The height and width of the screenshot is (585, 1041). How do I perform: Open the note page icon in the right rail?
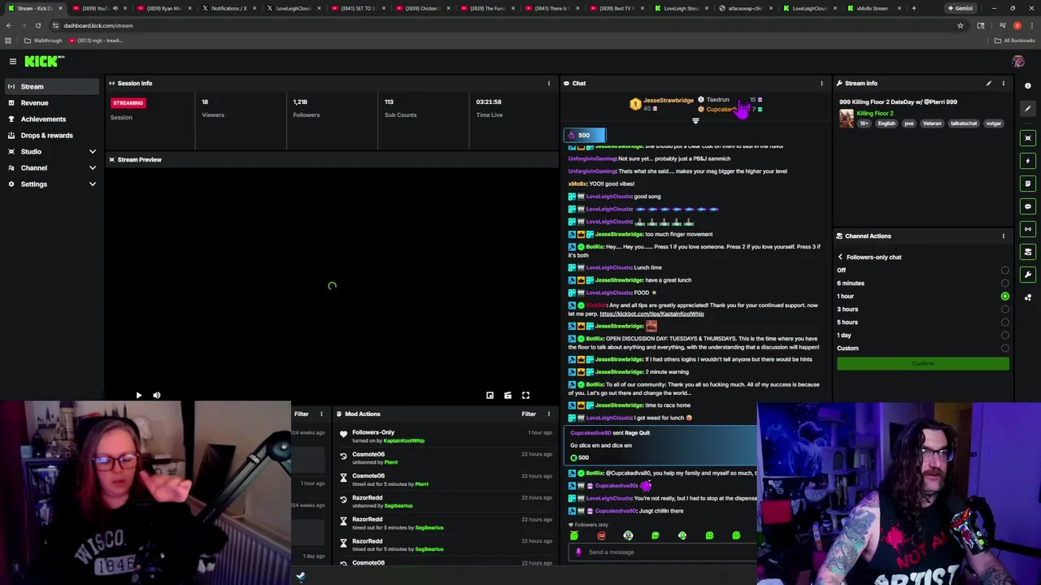[x=1028, y=184]
